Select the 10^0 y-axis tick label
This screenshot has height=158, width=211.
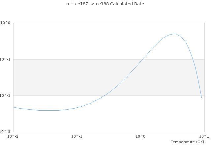[x=5, y=23]
